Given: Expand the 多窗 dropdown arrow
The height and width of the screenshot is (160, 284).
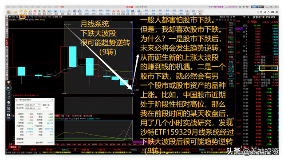Looking at the screenshot, I should [x=196, y=11].
